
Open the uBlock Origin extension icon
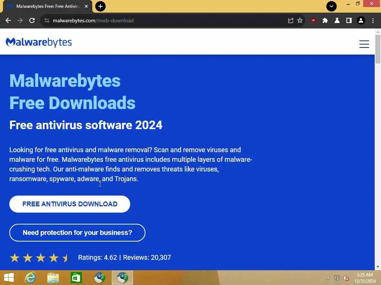313,21
